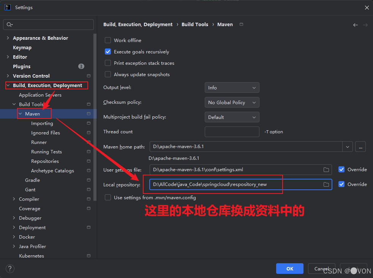This screenshot has width=373, height=278.
Task: Click project icon next to Gradle
Action: pyautogui.click(x=89, y=180)
